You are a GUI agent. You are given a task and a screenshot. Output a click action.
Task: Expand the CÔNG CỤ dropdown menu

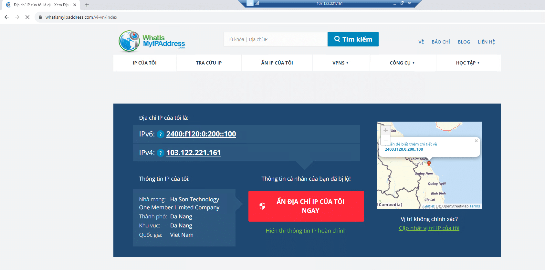tap(402, 63)
